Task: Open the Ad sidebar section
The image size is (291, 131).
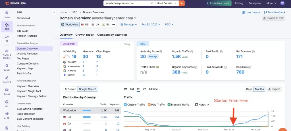Action: pos(7,104)
